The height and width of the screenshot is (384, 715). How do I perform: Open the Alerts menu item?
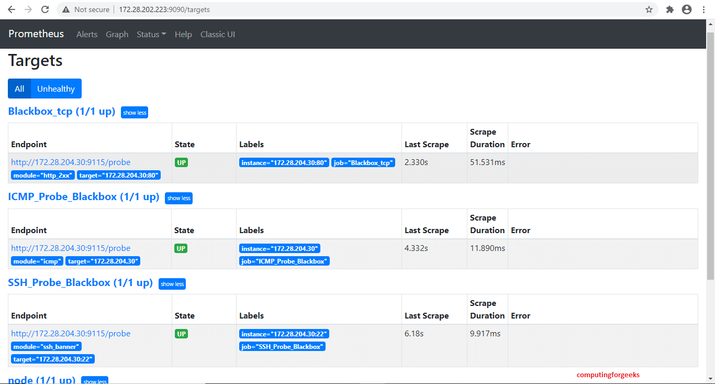[x=87, y=34]
